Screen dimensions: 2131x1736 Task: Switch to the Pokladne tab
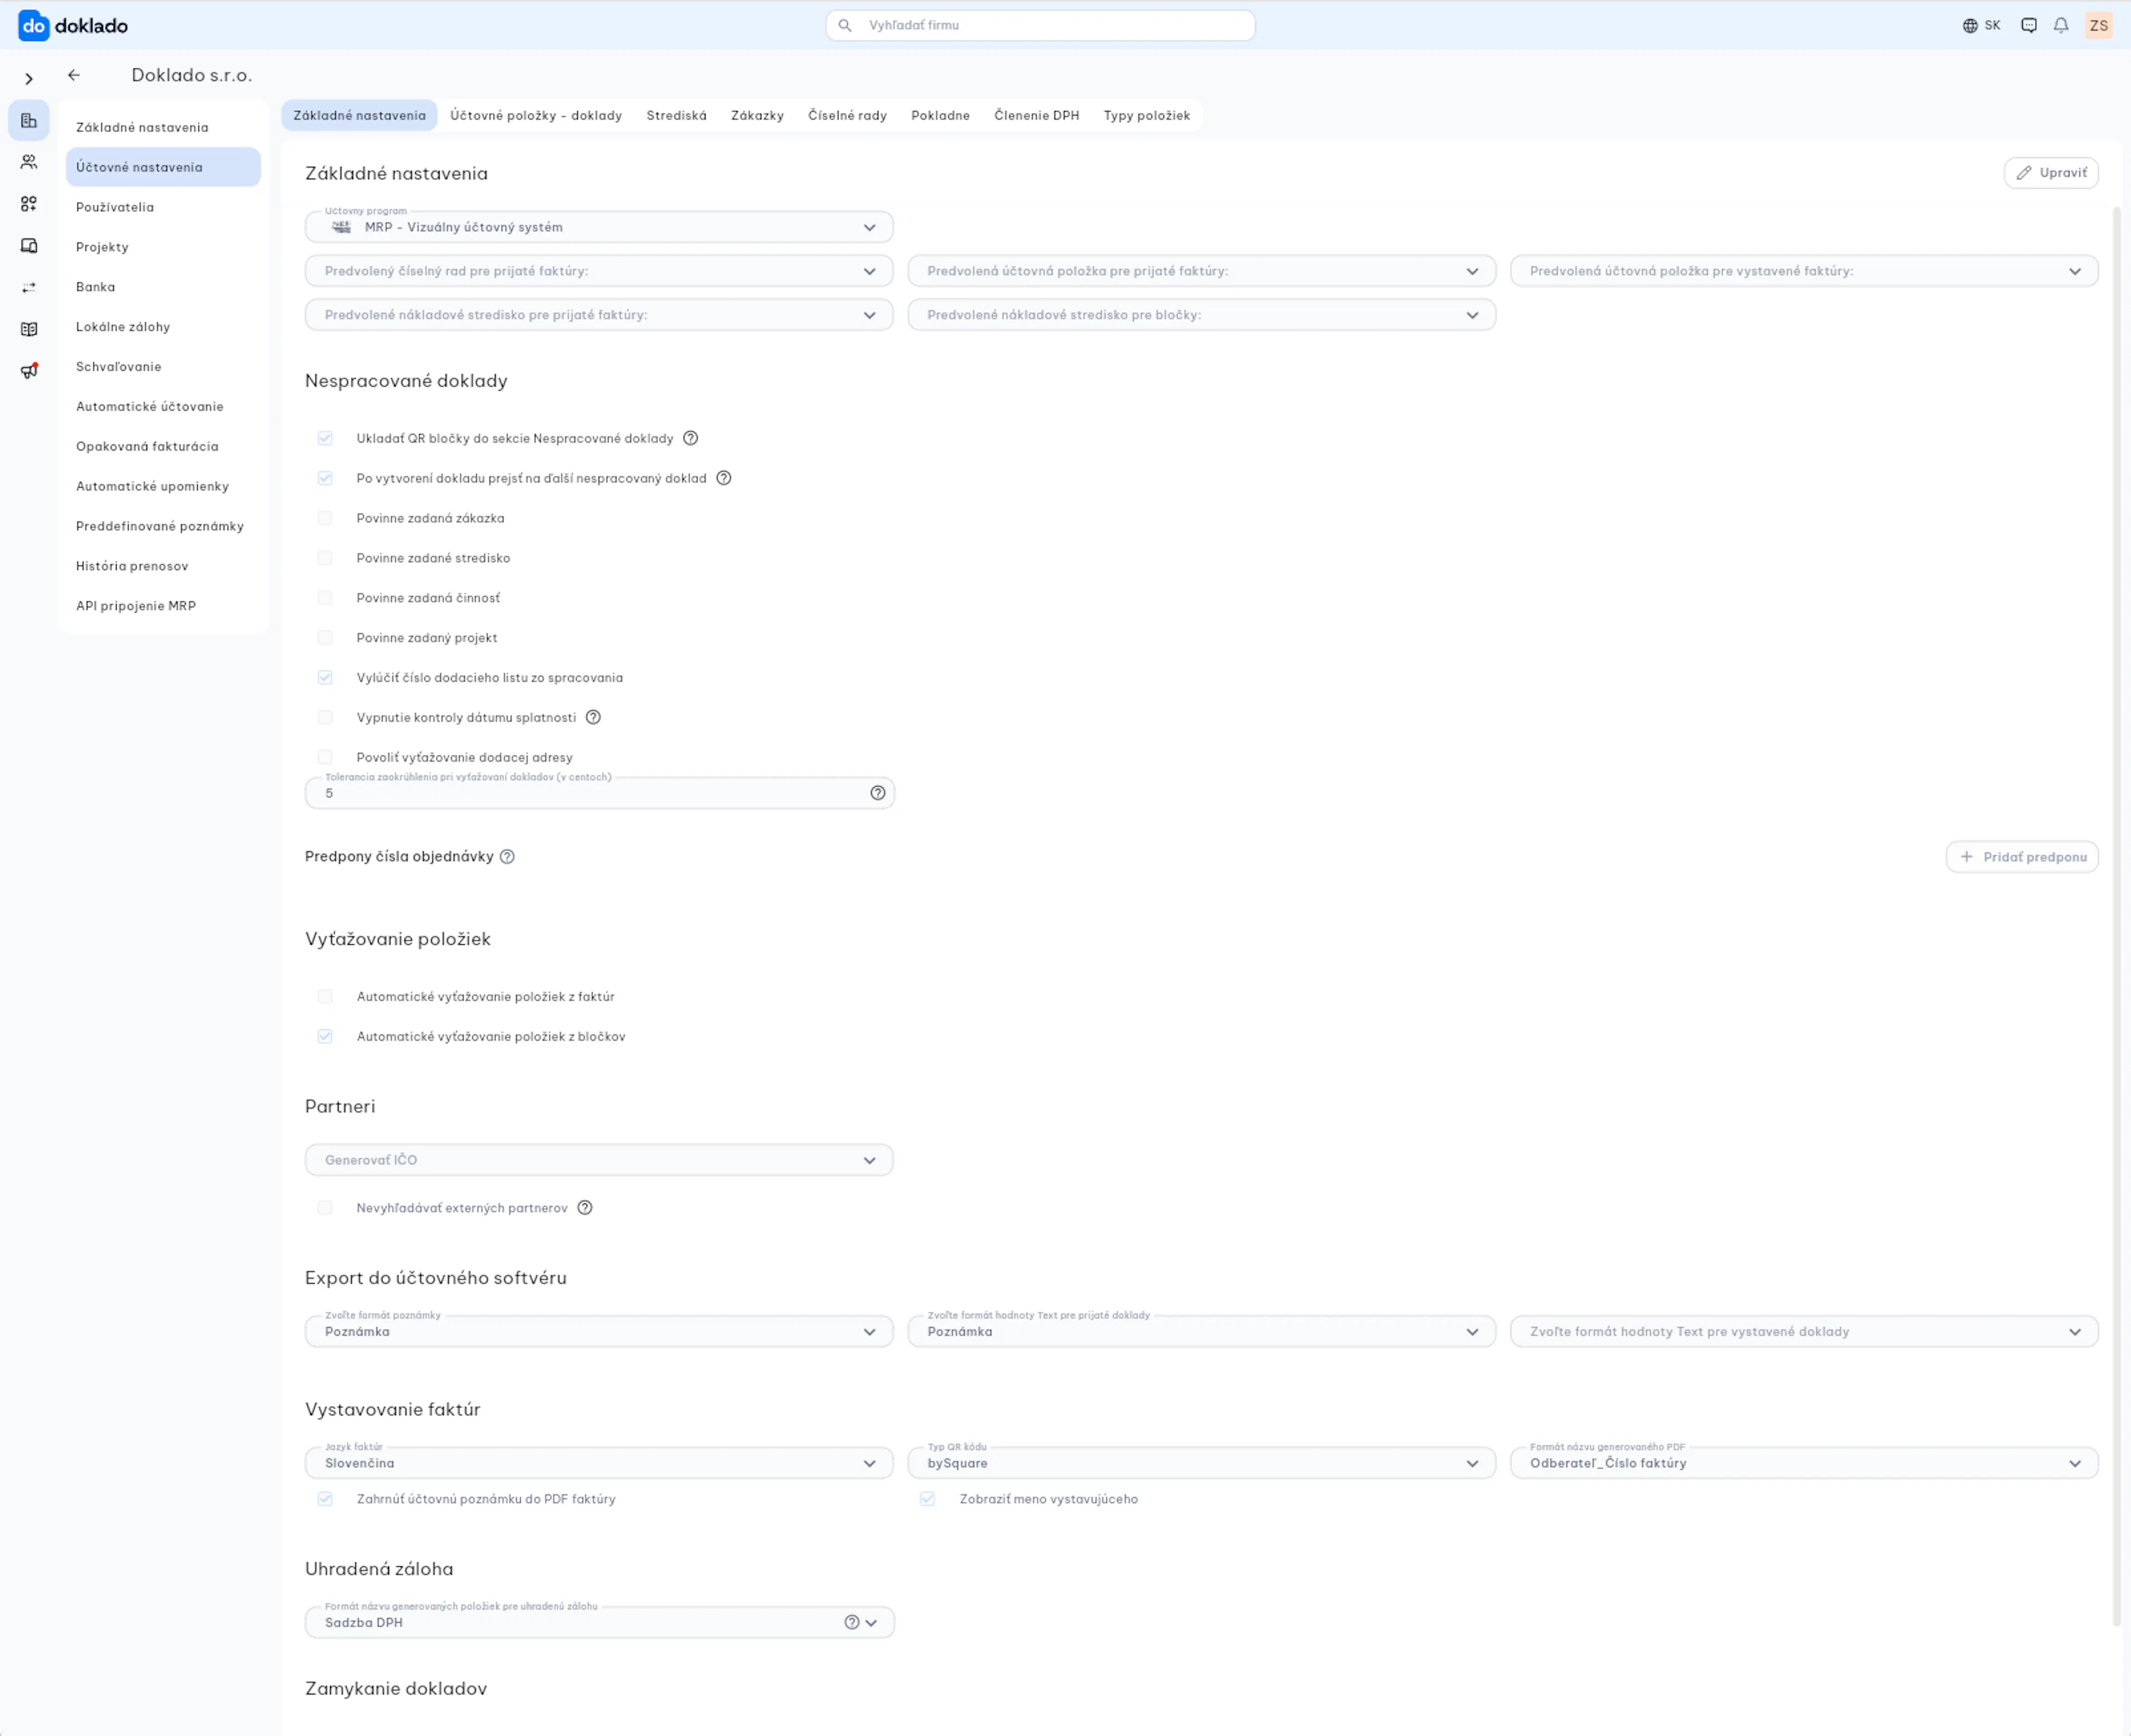tap(940, 115)
